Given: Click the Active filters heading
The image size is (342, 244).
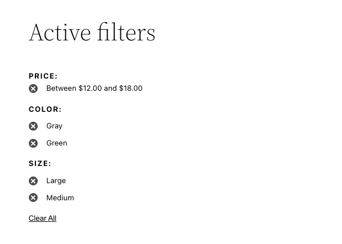Looking at the screenshot, I should click(92, 32).
